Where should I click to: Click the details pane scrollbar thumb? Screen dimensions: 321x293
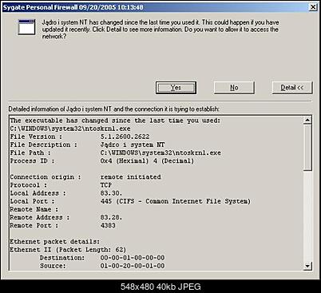(x=307, y=148)
